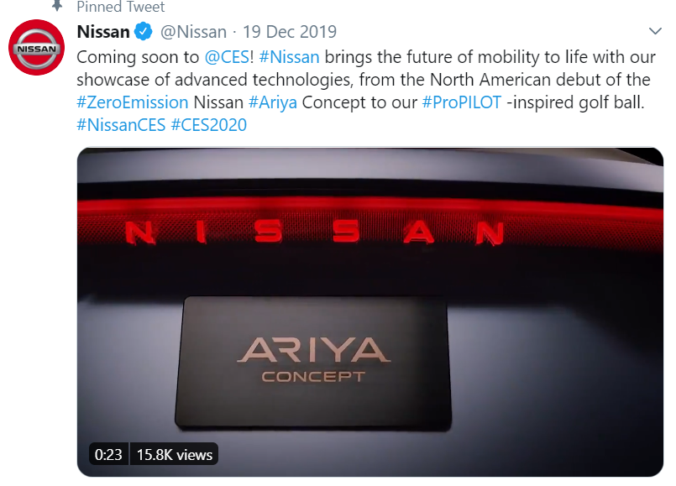Open the tweet date 19 Dec 2019
The image size is (676, 486).
click(289, 32)
